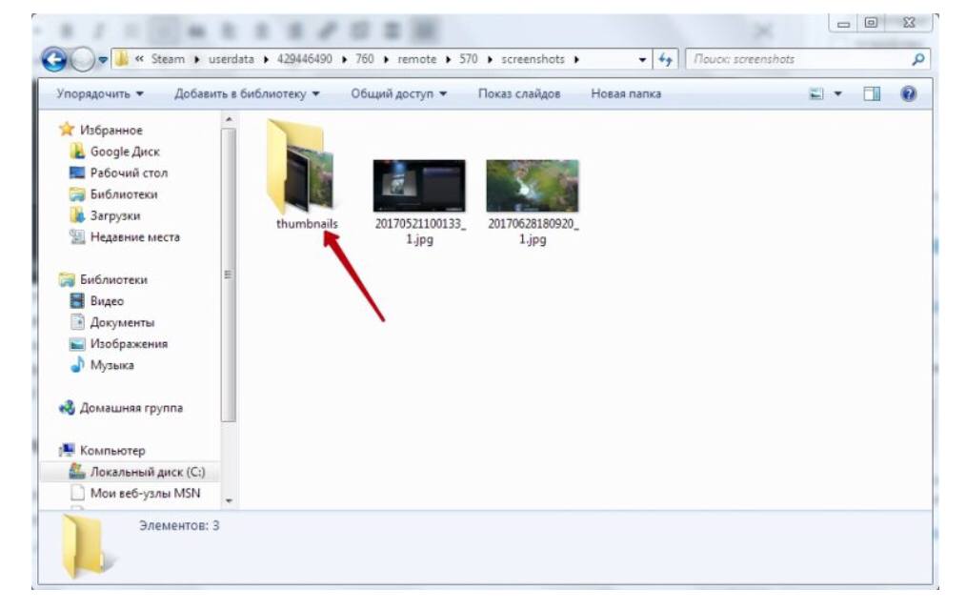Select Steam in the address path
966x610 pixels.
(168, 59)
